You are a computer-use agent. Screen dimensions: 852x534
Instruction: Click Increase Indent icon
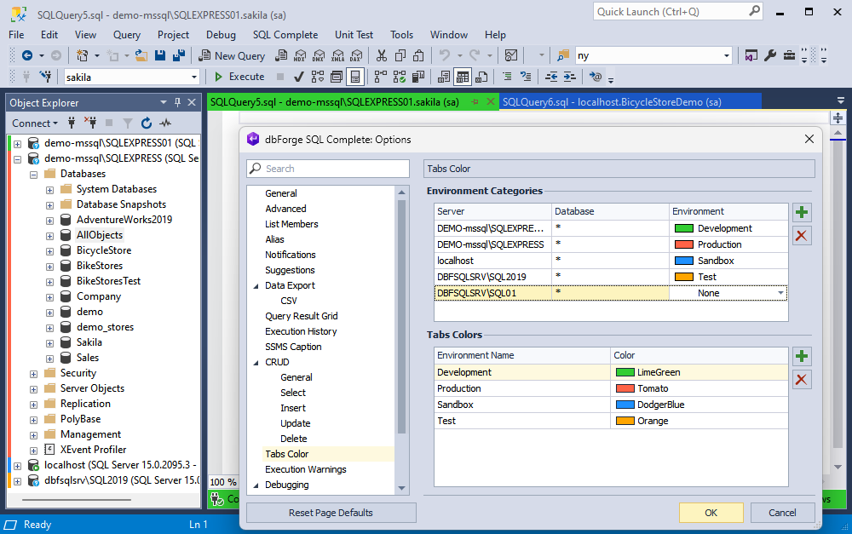click(569, 78)
